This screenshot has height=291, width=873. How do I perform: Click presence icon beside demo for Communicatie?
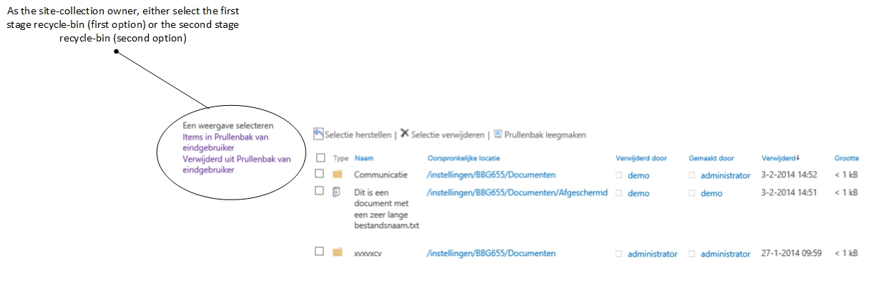pos(620,175)
